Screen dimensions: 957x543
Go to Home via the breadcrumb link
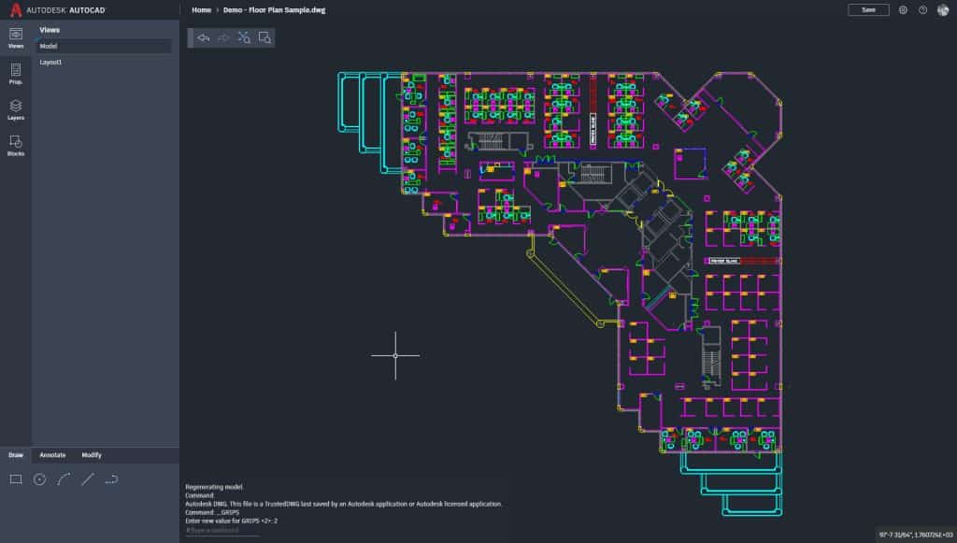tap(199, 12)
